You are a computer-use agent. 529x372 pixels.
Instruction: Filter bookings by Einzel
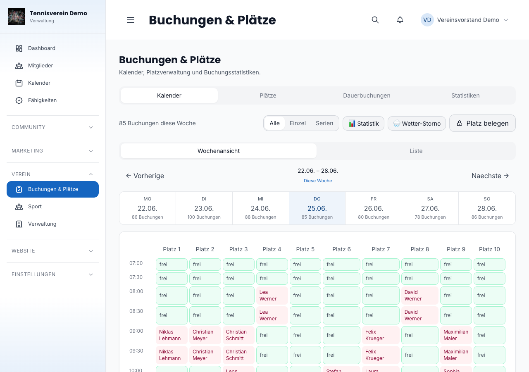tap(298, 123)
